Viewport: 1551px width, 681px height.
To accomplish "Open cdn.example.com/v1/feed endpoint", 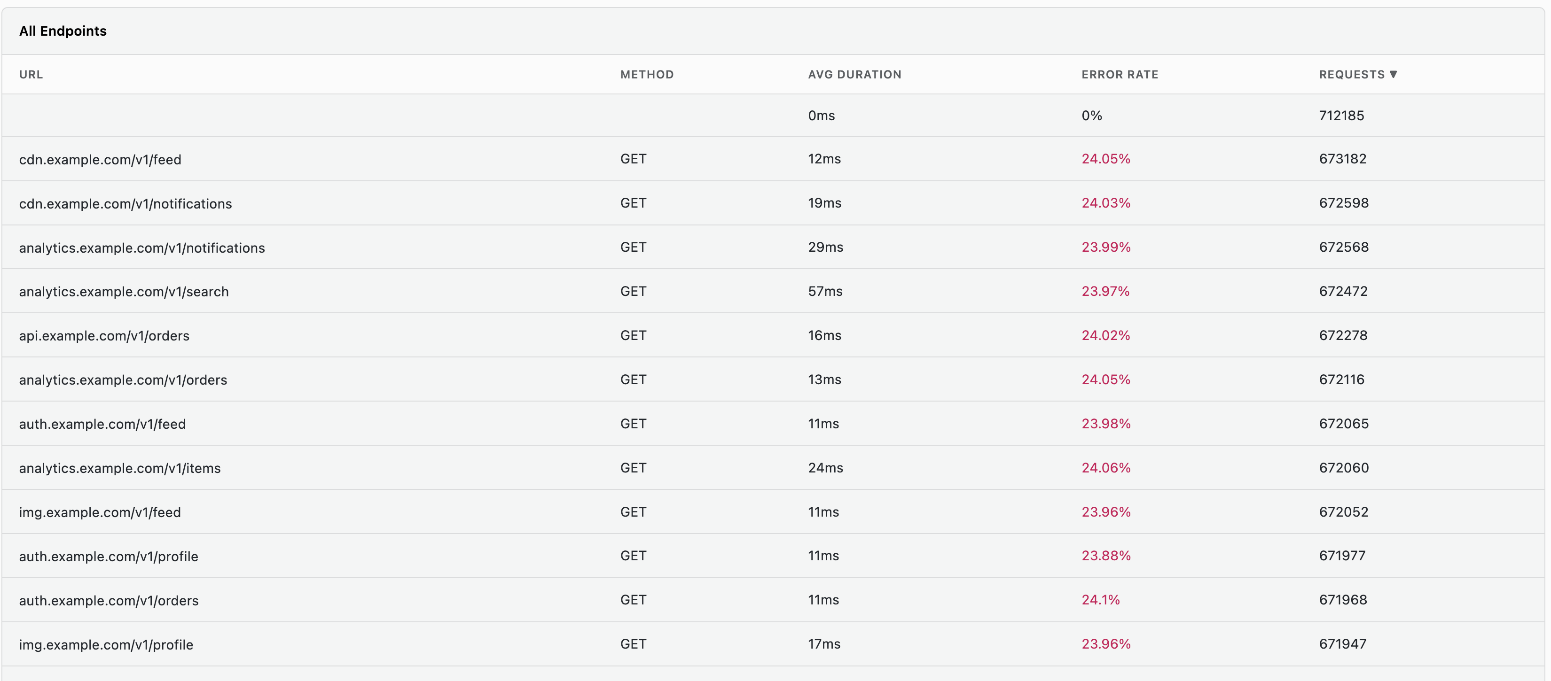I will [x=100, y=159].
